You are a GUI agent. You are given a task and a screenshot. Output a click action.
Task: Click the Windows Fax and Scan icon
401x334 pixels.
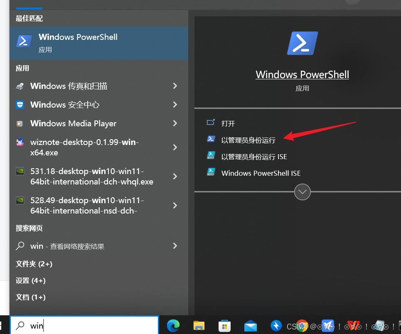pyautogui.click(x=20, y=86)
